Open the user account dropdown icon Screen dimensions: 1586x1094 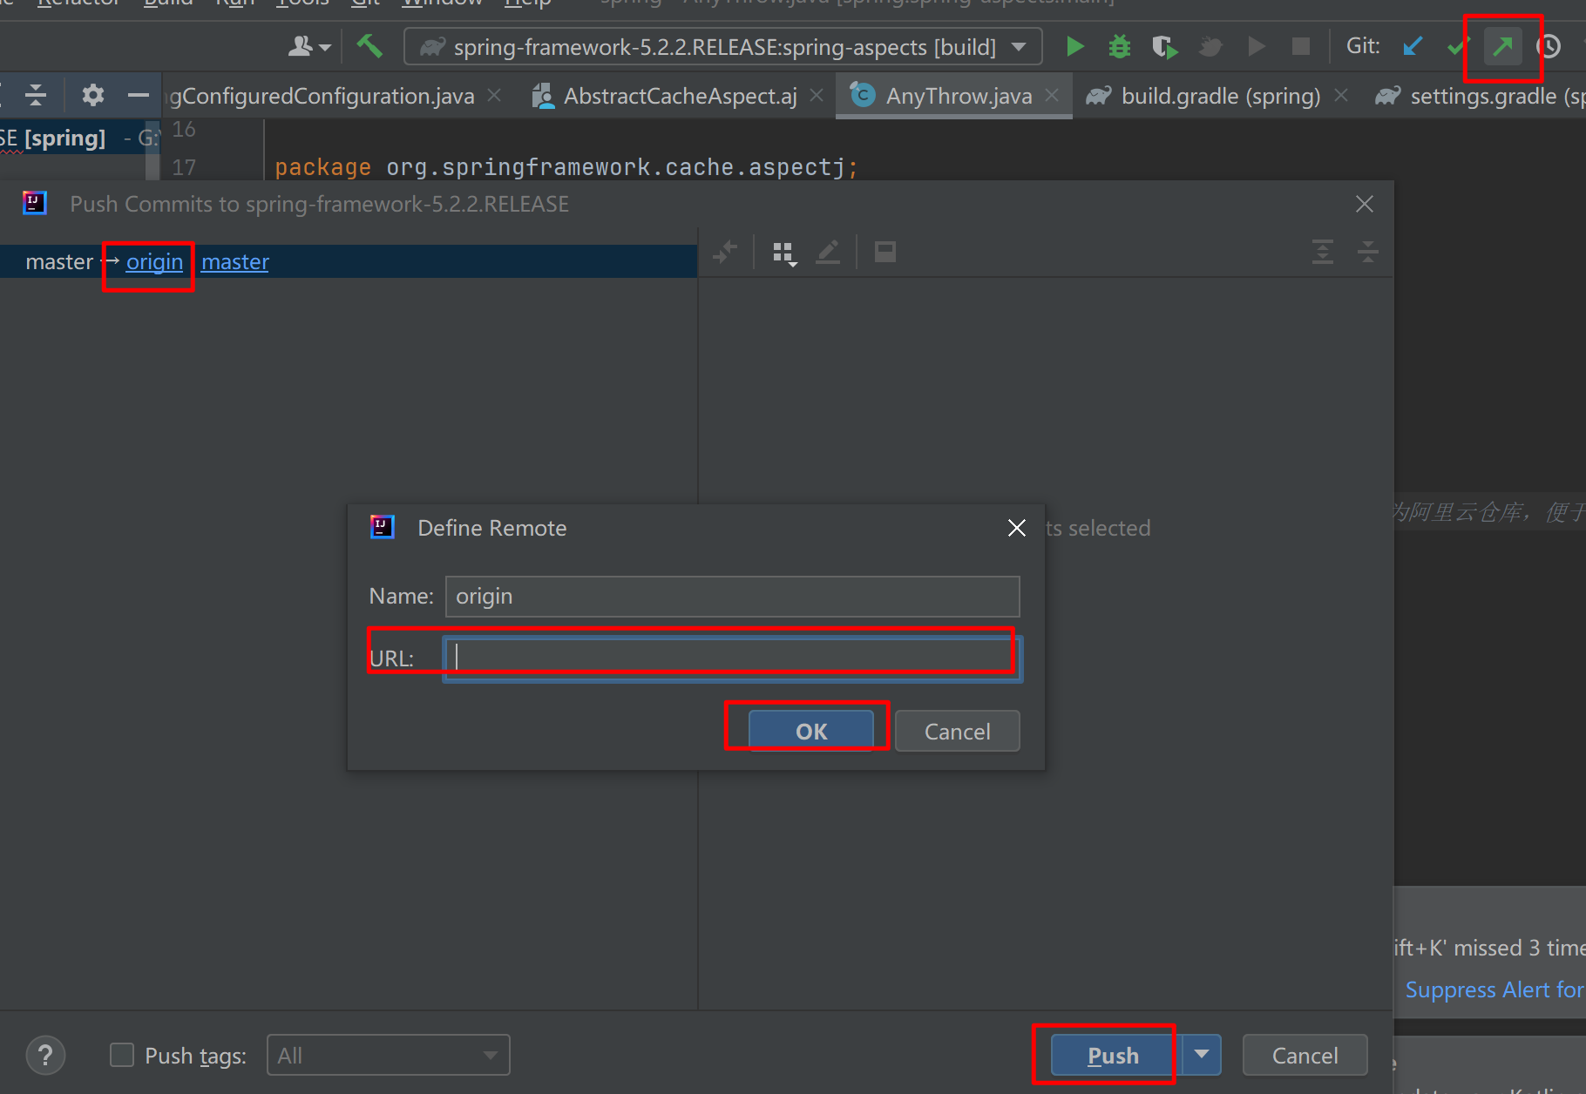[x=309, y=46]
